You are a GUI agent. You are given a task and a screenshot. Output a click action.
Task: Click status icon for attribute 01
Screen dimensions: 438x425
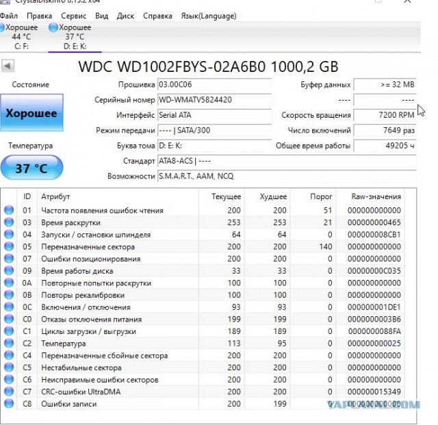click(x=9, y=210)
